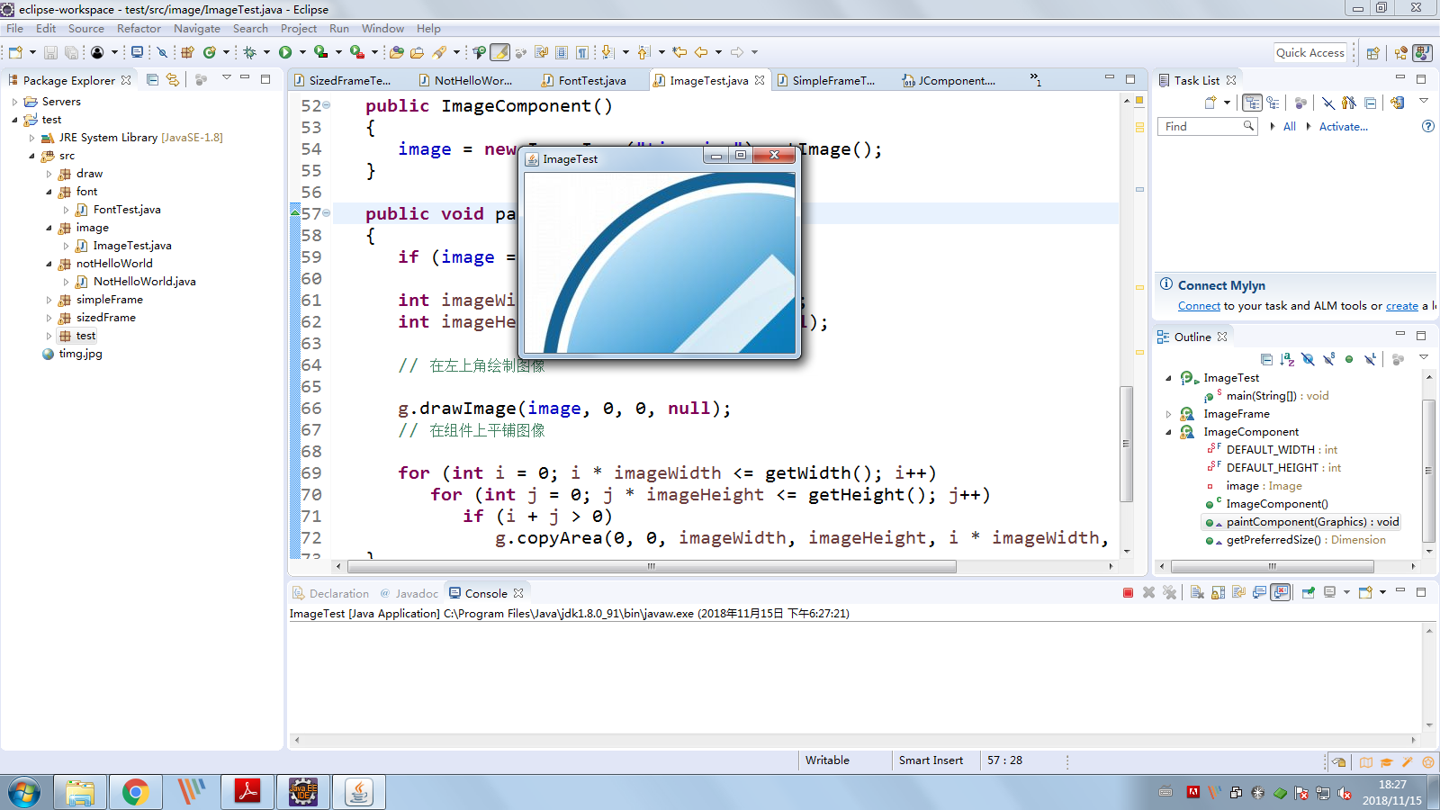Click Back navigation arrow in toolbar
1440x810 pixels.
(701, 52)
